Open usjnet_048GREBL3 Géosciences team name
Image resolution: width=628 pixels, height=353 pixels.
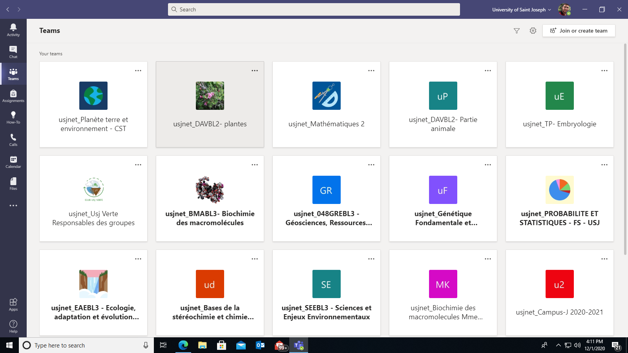tap(329, 218)
